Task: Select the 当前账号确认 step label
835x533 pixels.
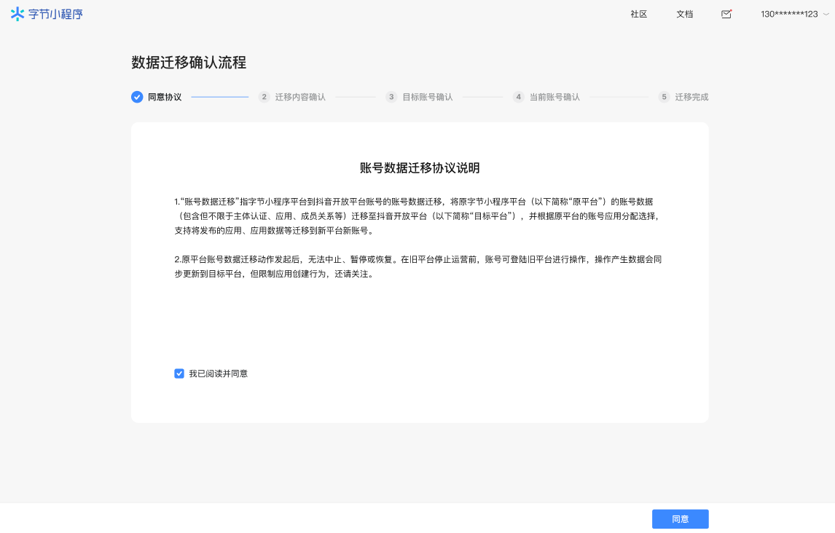Action: (x=554, y=97)
